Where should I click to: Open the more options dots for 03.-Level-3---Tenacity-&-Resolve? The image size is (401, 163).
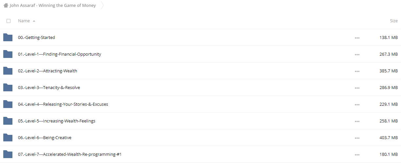coord(357,88)
